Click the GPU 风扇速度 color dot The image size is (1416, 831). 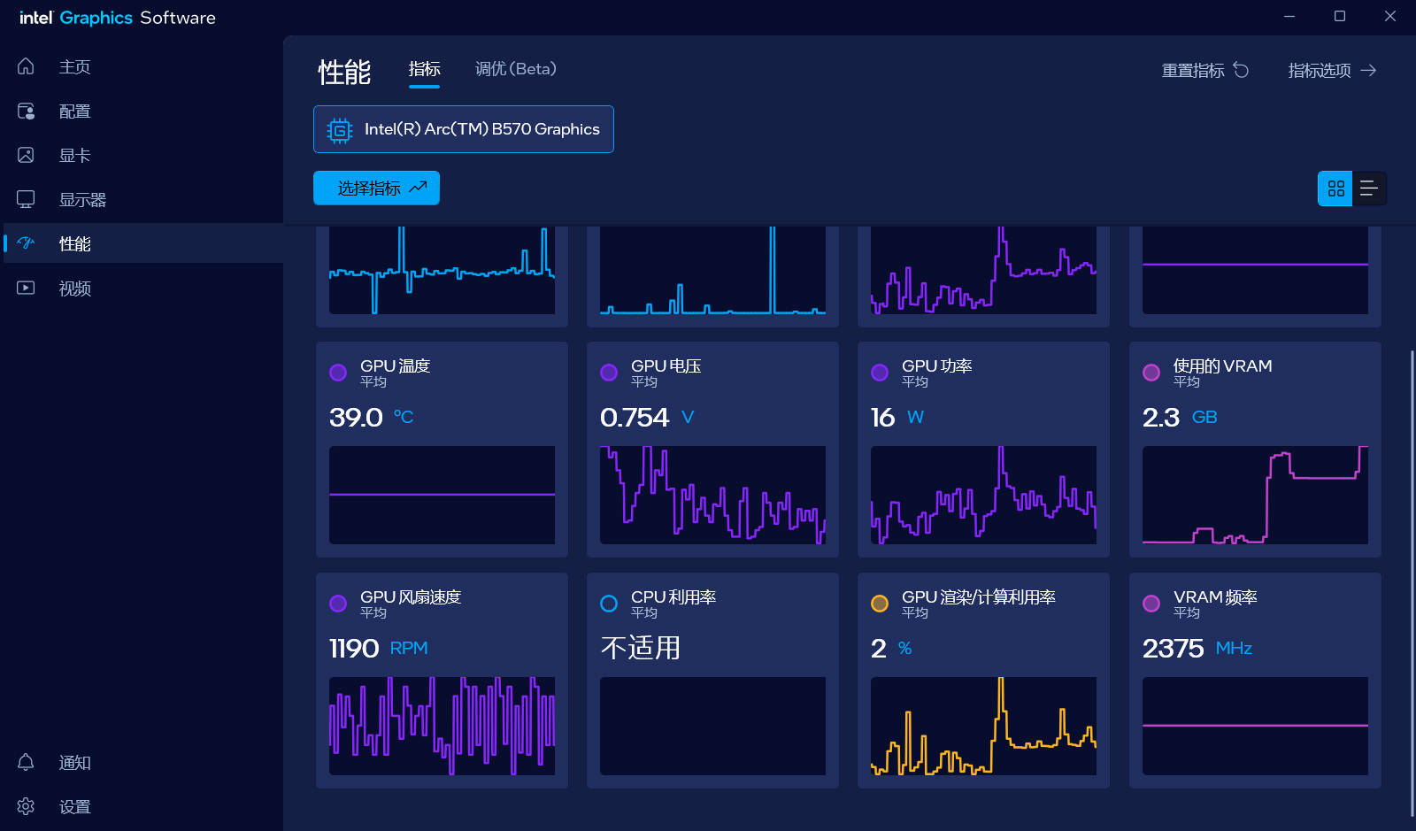click(338, 604)
